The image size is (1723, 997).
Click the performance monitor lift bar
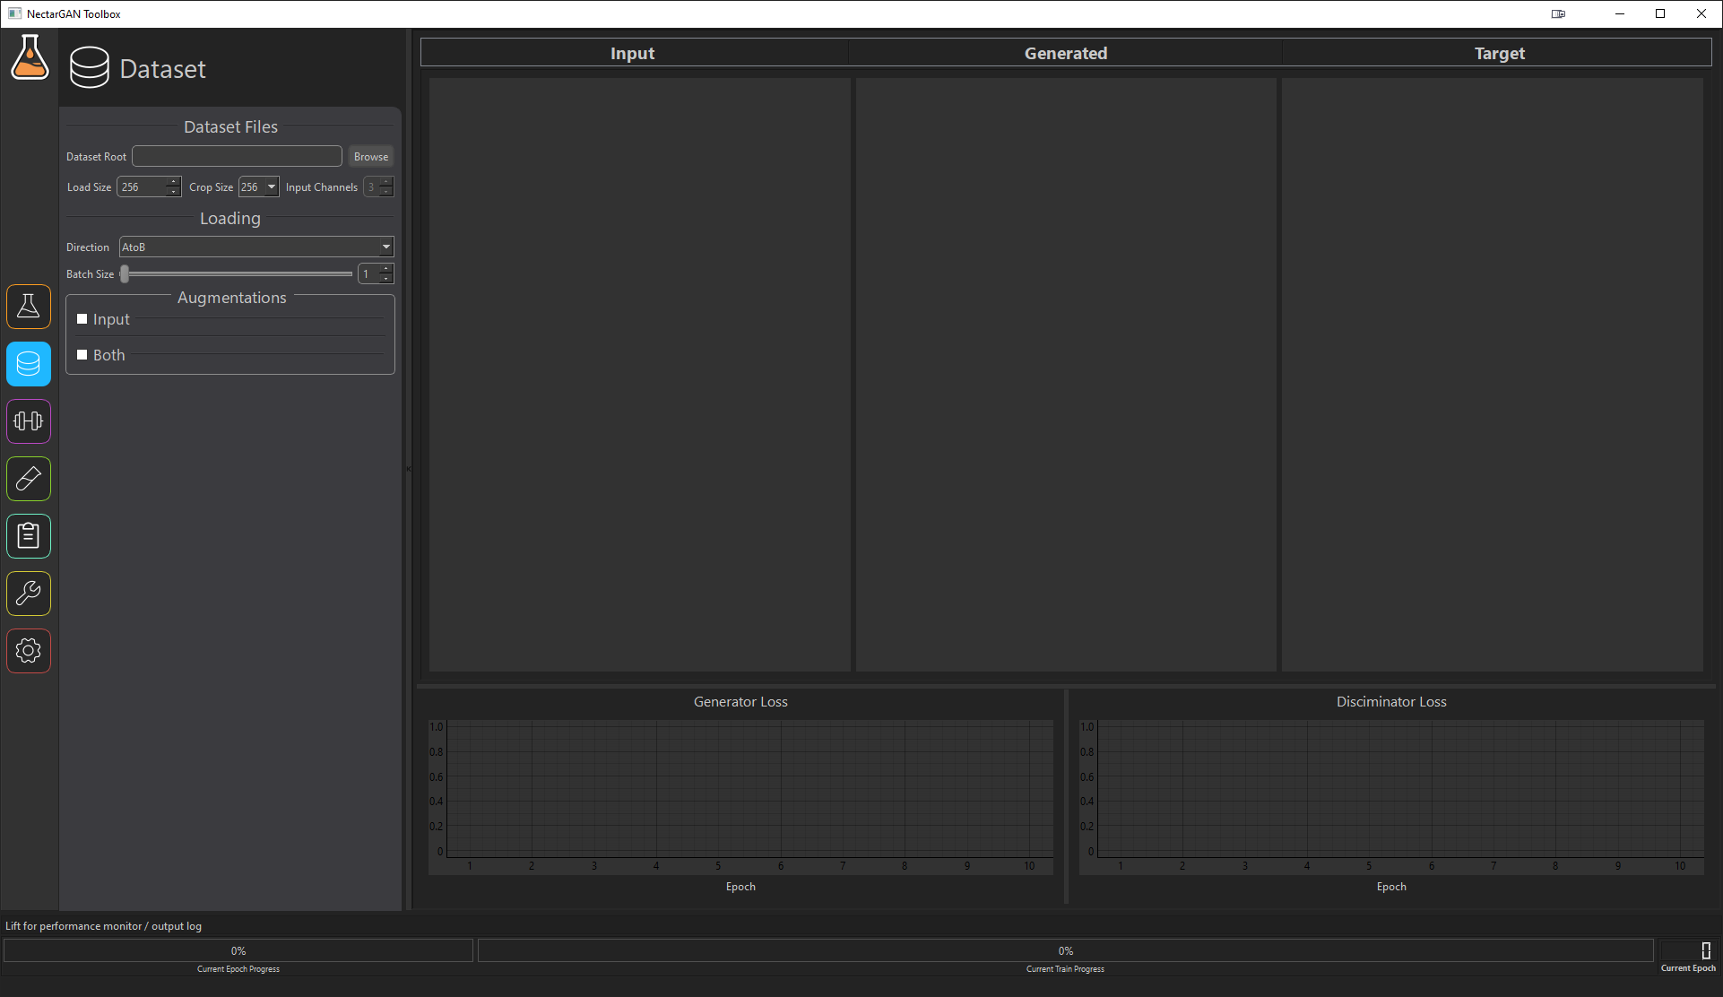pyautogui.click(x=104, y=925)
